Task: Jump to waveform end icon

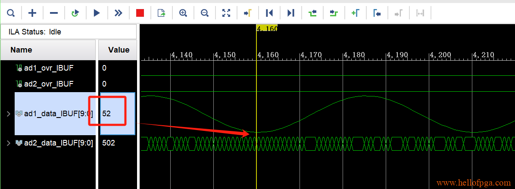Action: pos(291,13)
